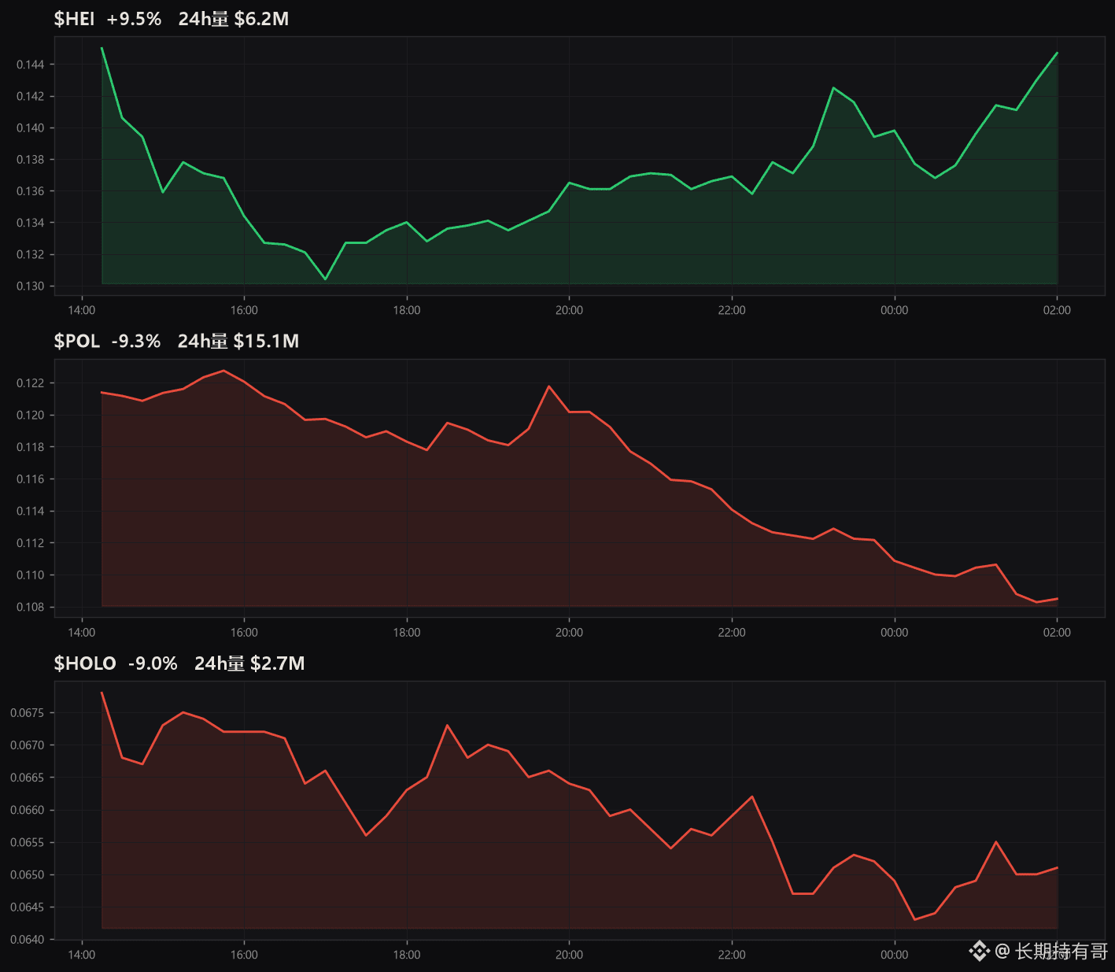
Task: Select the 16:00 time label under $POL chart
Action: click(x=244, y=633)
